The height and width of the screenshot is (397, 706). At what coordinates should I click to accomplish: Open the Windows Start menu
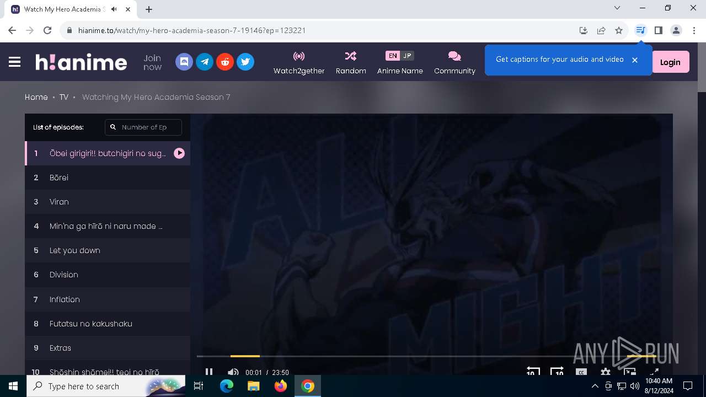click(x=13, y=386)
